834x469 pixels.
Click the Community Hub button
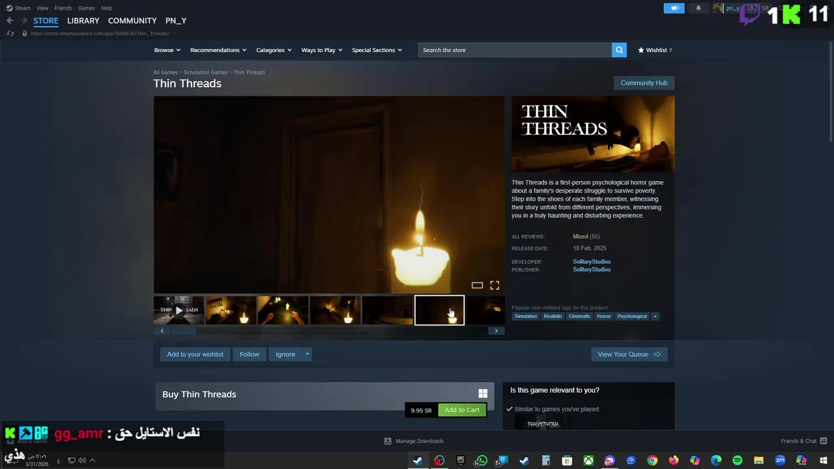coord(644,83)
